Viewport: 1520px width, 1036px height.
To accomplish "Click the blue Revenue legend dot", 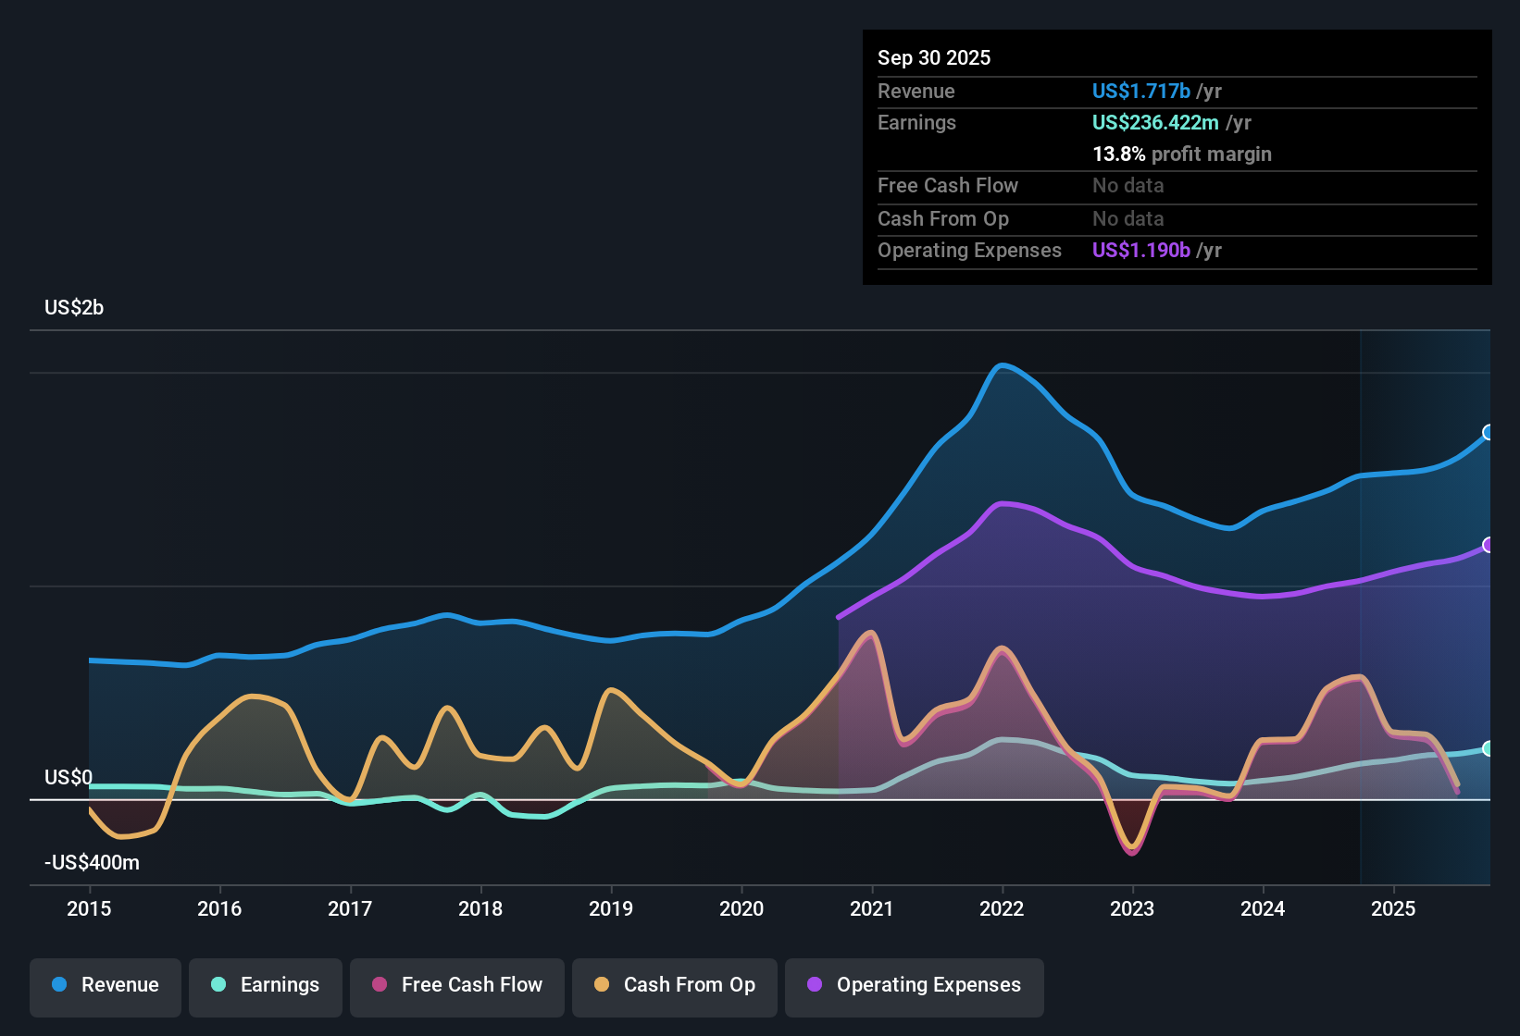I will pyautogui.click(x=58, y=985).
